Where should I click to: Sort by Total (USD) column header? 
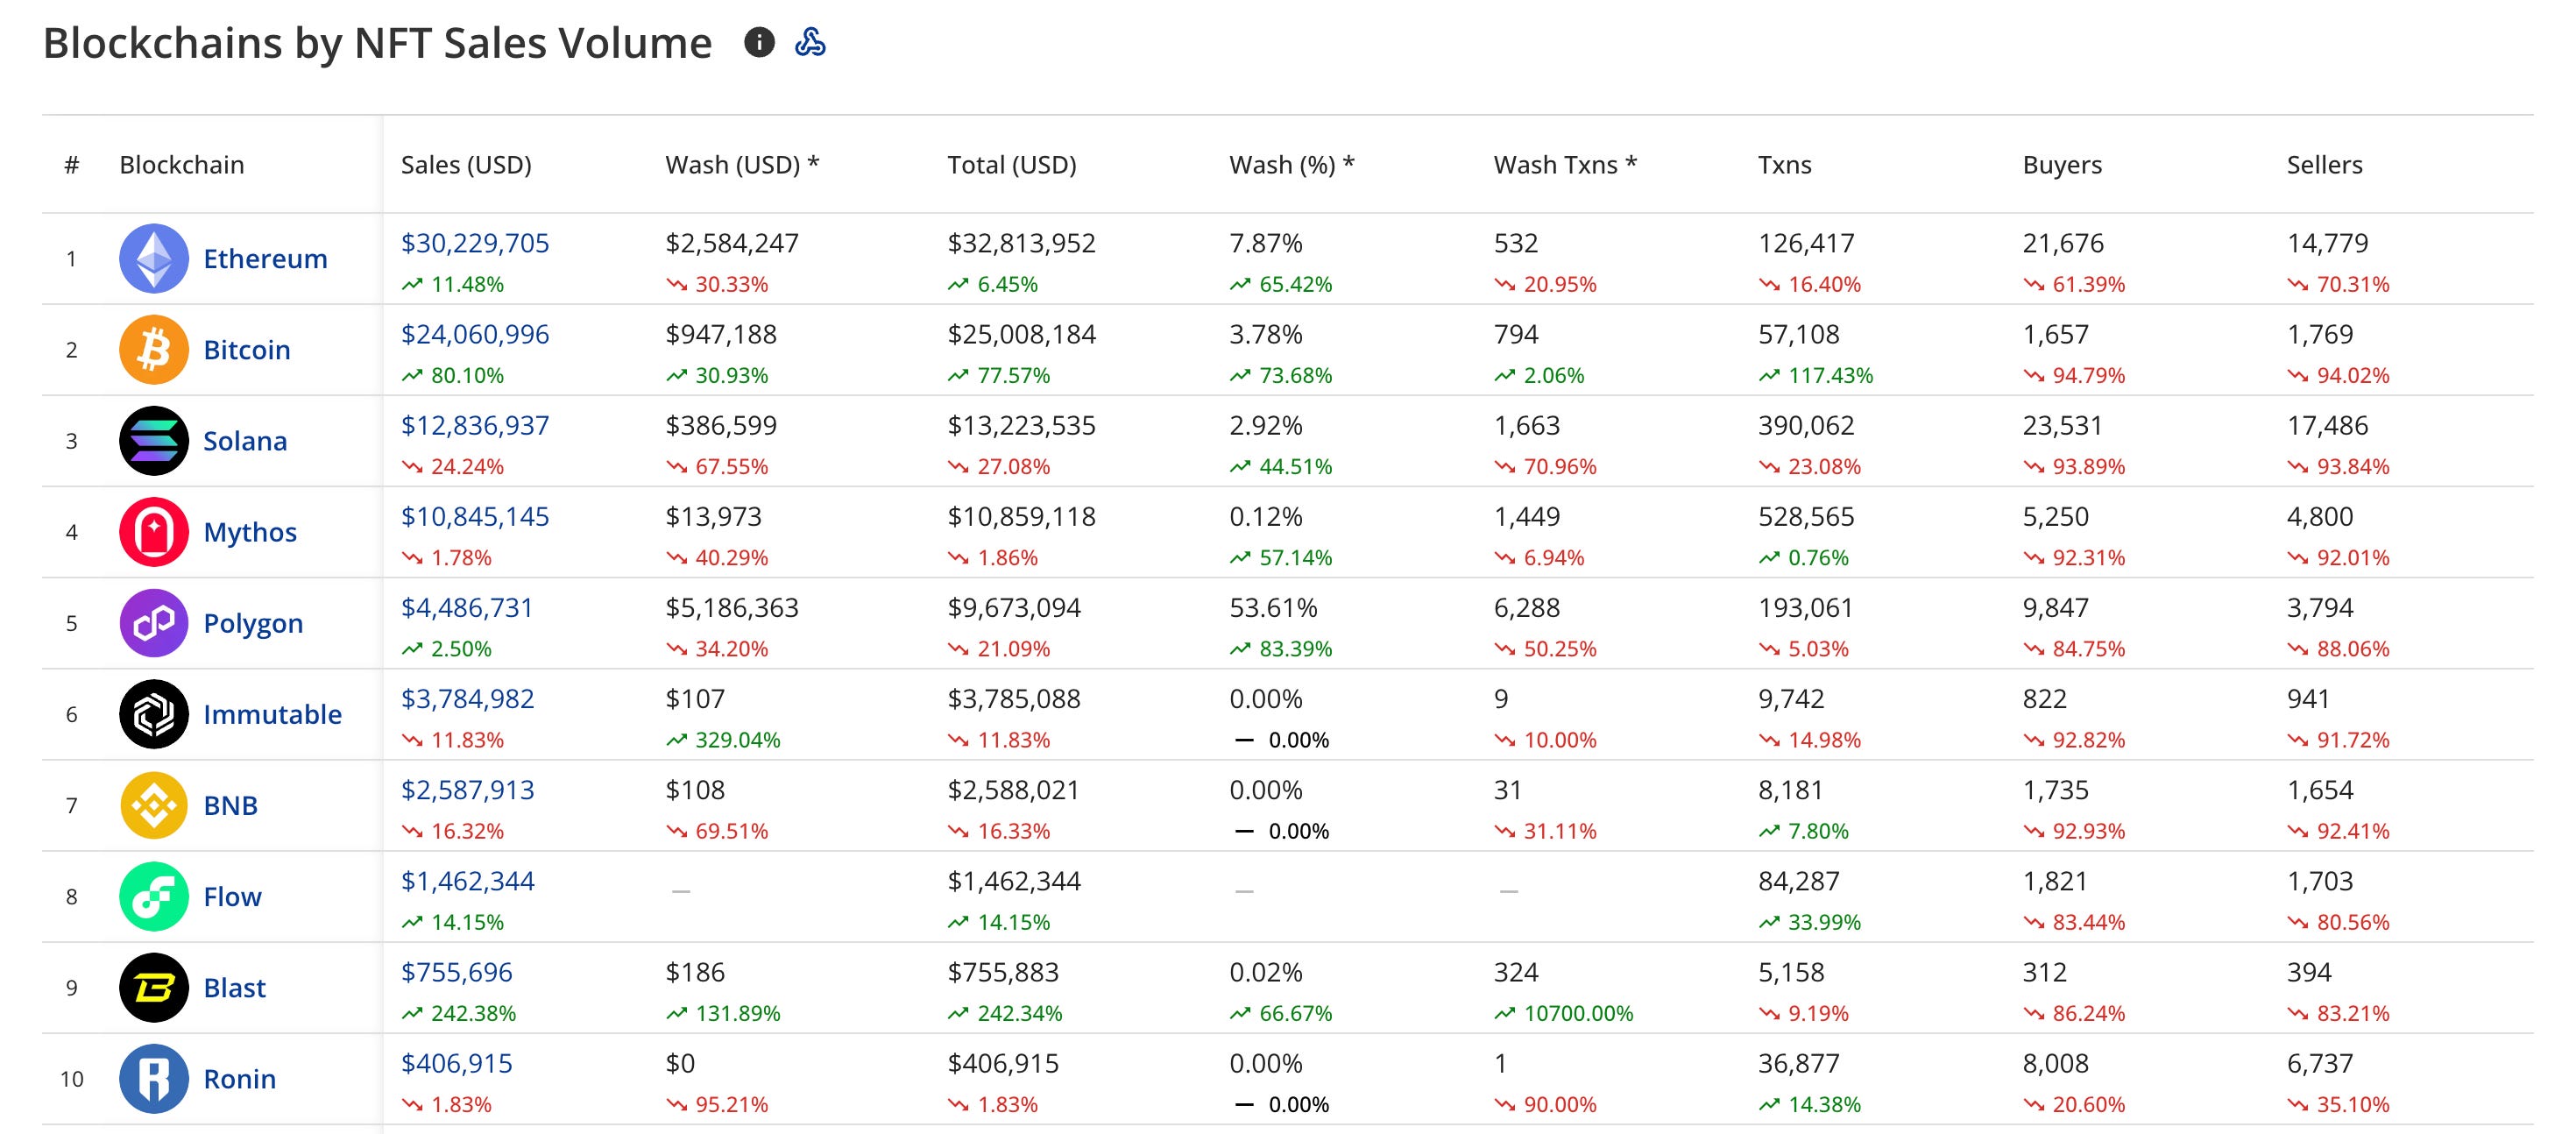point(1011,165)
